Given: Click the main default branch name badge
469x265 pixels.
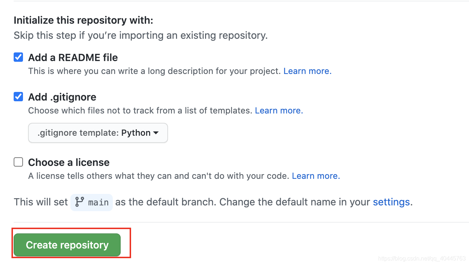Looking at the screenshot, I should (x=98, y=203).
